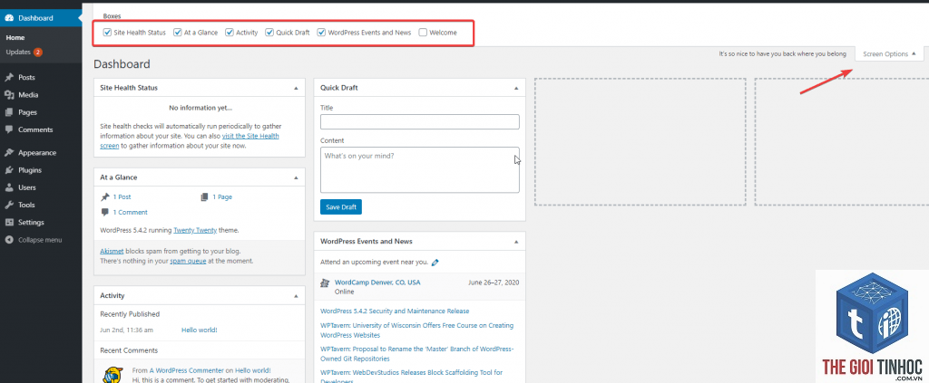This screenshot has height=383, width=929.
Task: Open the University of Wisconsin WPTavern article
Action: (x=417, y=330)
